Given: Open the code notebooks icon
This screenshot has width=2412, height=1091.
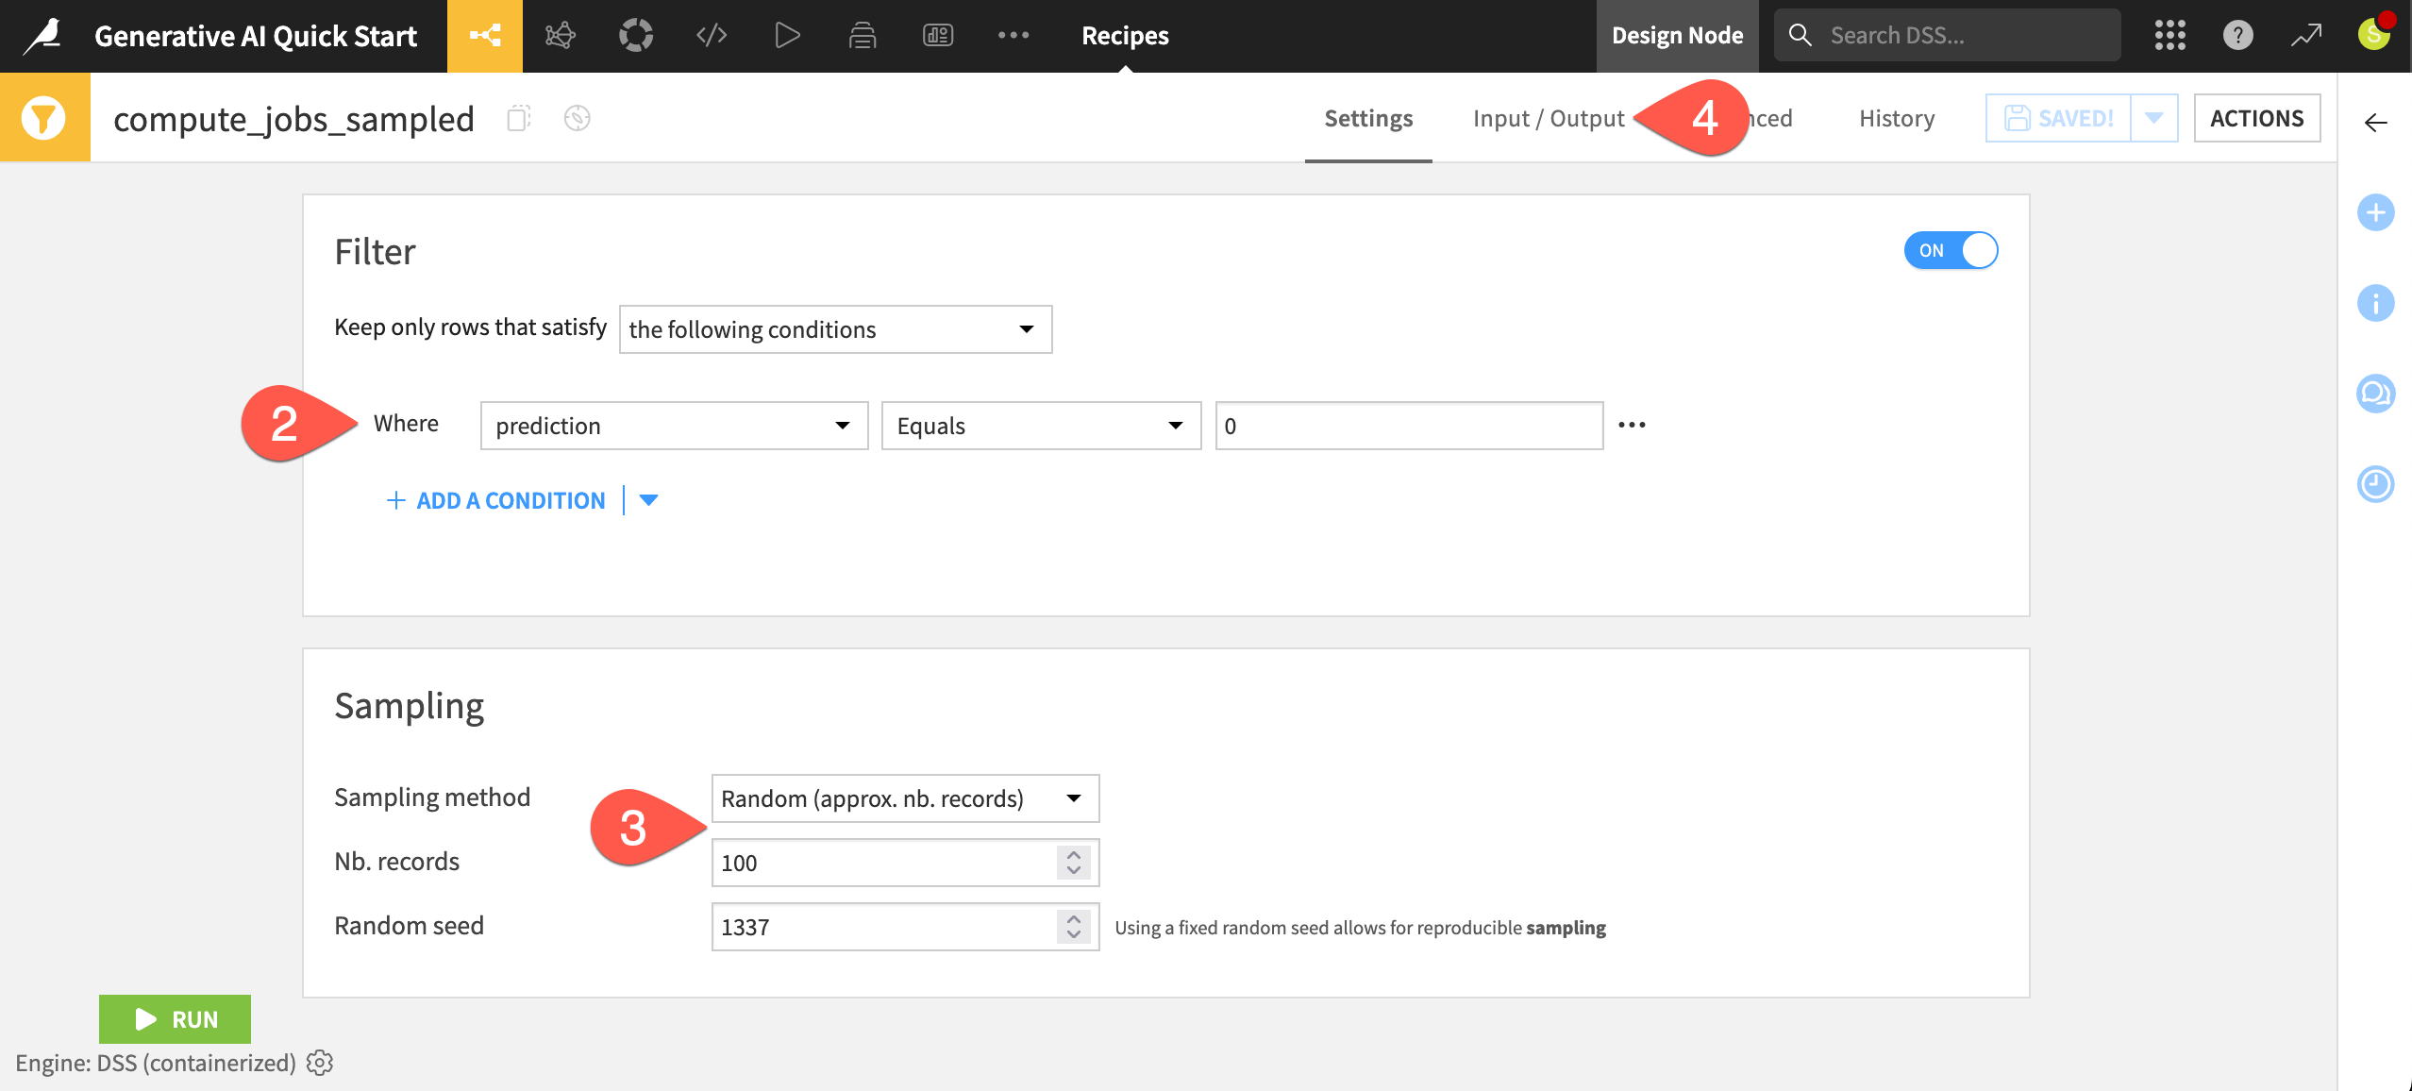Looking at the screenshot, I should [x=711, y=36].
